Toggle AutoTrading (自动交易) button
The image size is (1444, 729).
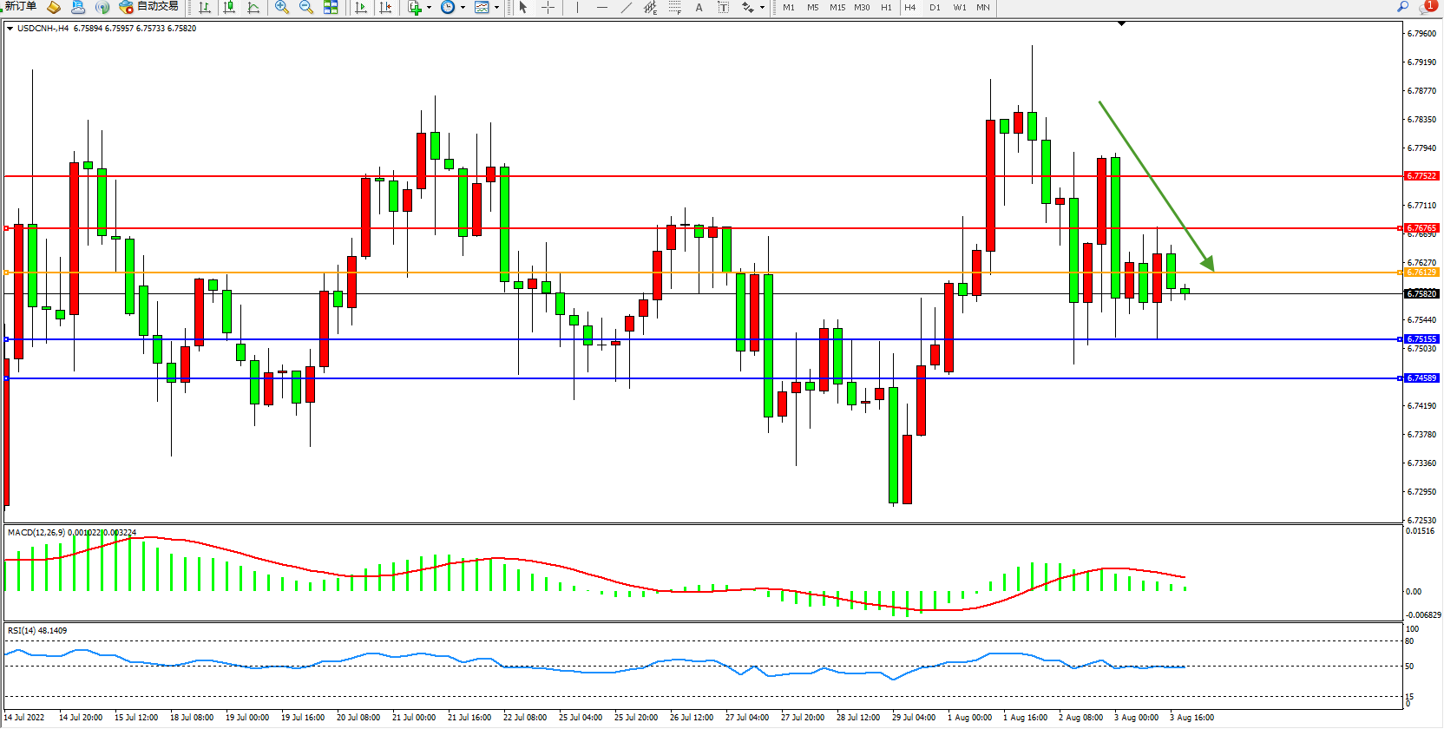coord(148,7)
